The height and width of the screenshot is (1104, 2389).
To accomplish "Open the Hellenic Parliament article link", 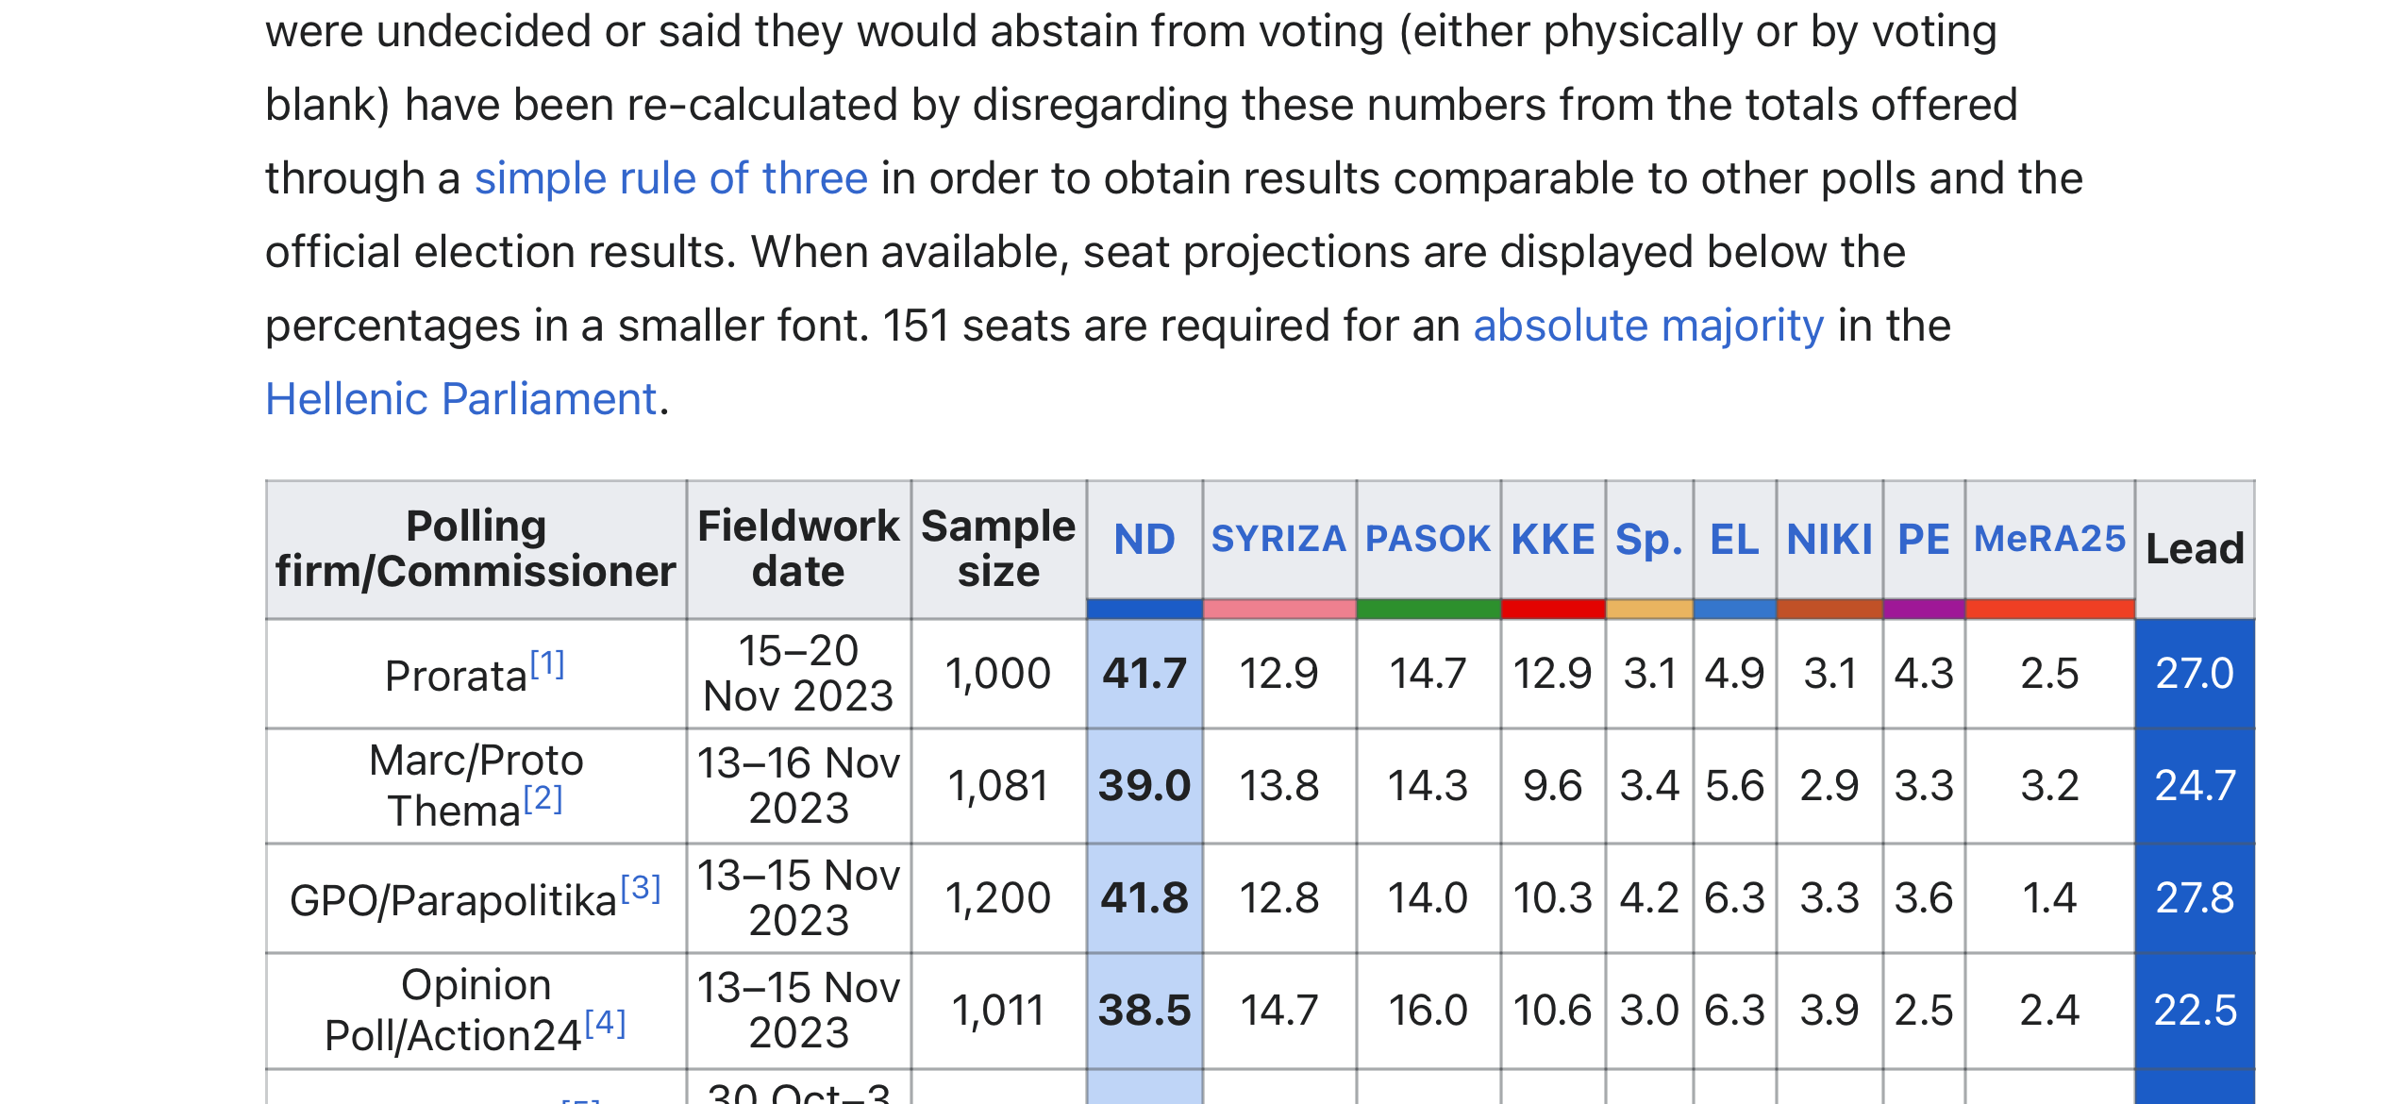I will [461, 399].
